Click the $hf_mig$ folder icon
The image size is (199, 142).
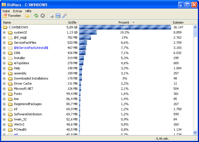(10, 37)
